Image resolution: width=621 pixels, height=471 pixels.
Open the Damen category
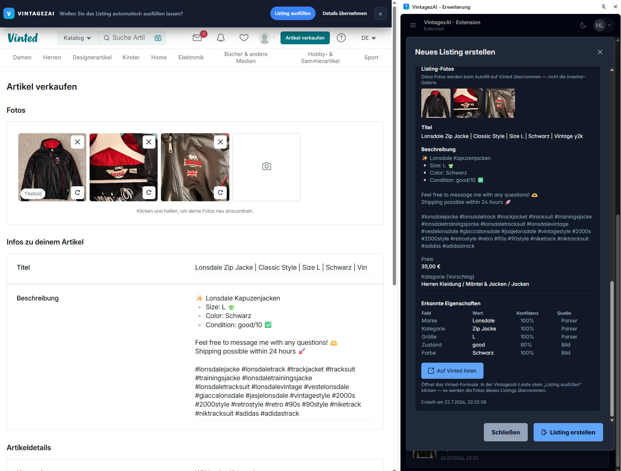coord(22,57)
